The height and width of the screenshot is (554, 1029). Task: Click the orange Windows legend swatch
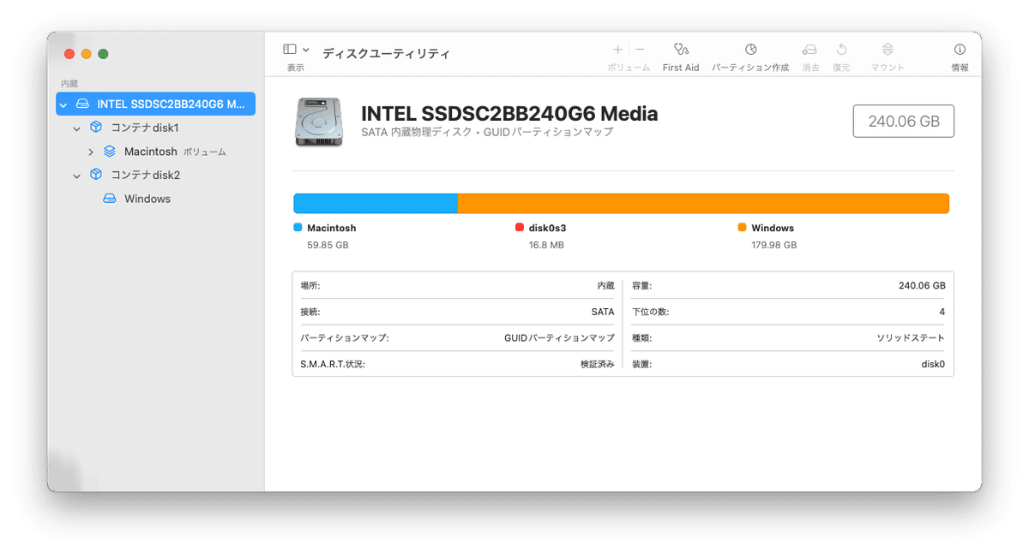pos(742,228)
